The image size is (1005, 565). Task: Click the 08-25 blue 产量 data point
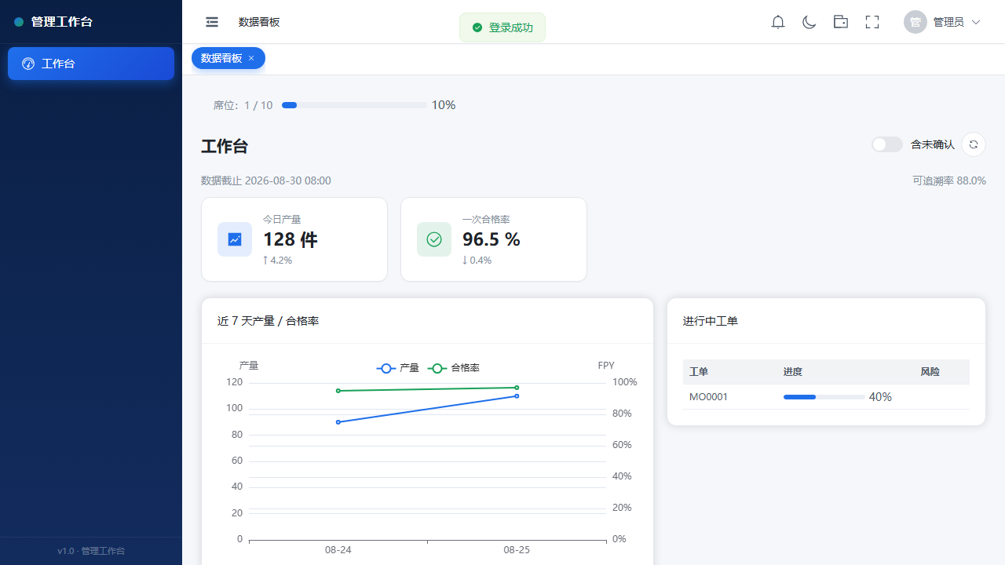pyautogui.click(x=517, y=395)
